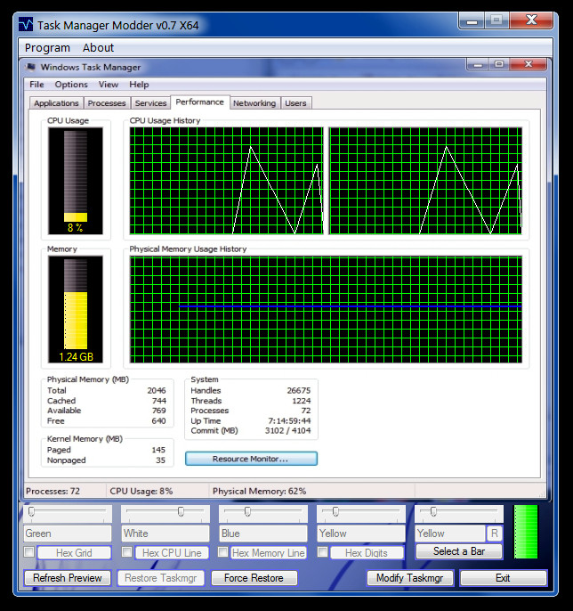Open Resource Monitor
The height and width of the screenshot is (611, 573).
click(251, 459)
